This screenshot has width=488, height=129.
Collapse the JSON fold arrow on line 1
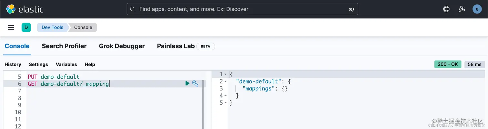coord(226,74)
